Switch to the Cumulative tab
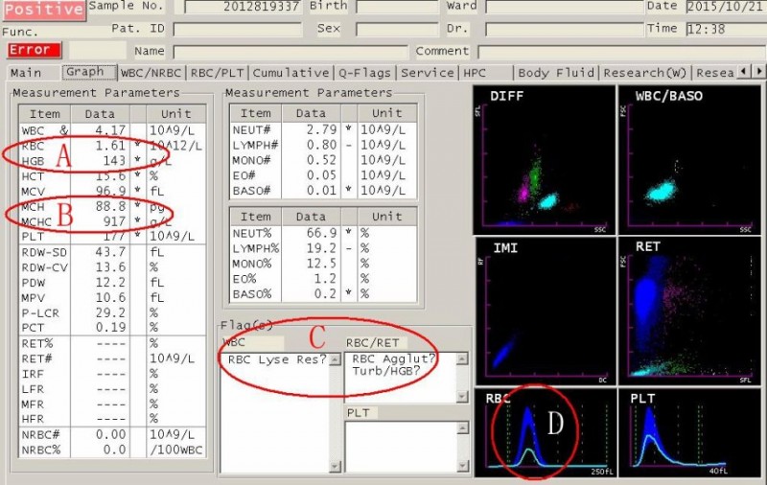This screenshot has height=485, width=767. tap(291, 73)
